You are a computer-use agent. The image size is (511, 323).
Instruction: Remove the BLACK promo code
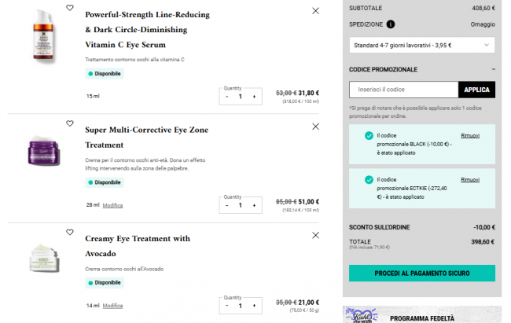[469, 136]
